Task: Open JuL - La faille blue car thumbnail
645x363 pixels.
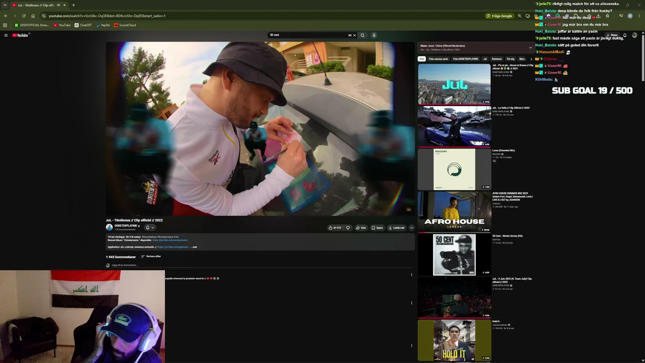Action: tap(454, 127)
